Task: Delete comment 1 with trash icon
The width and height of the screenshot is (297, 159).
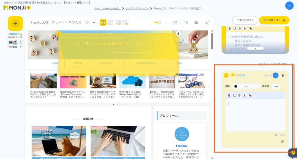Action: coord(283,76)
